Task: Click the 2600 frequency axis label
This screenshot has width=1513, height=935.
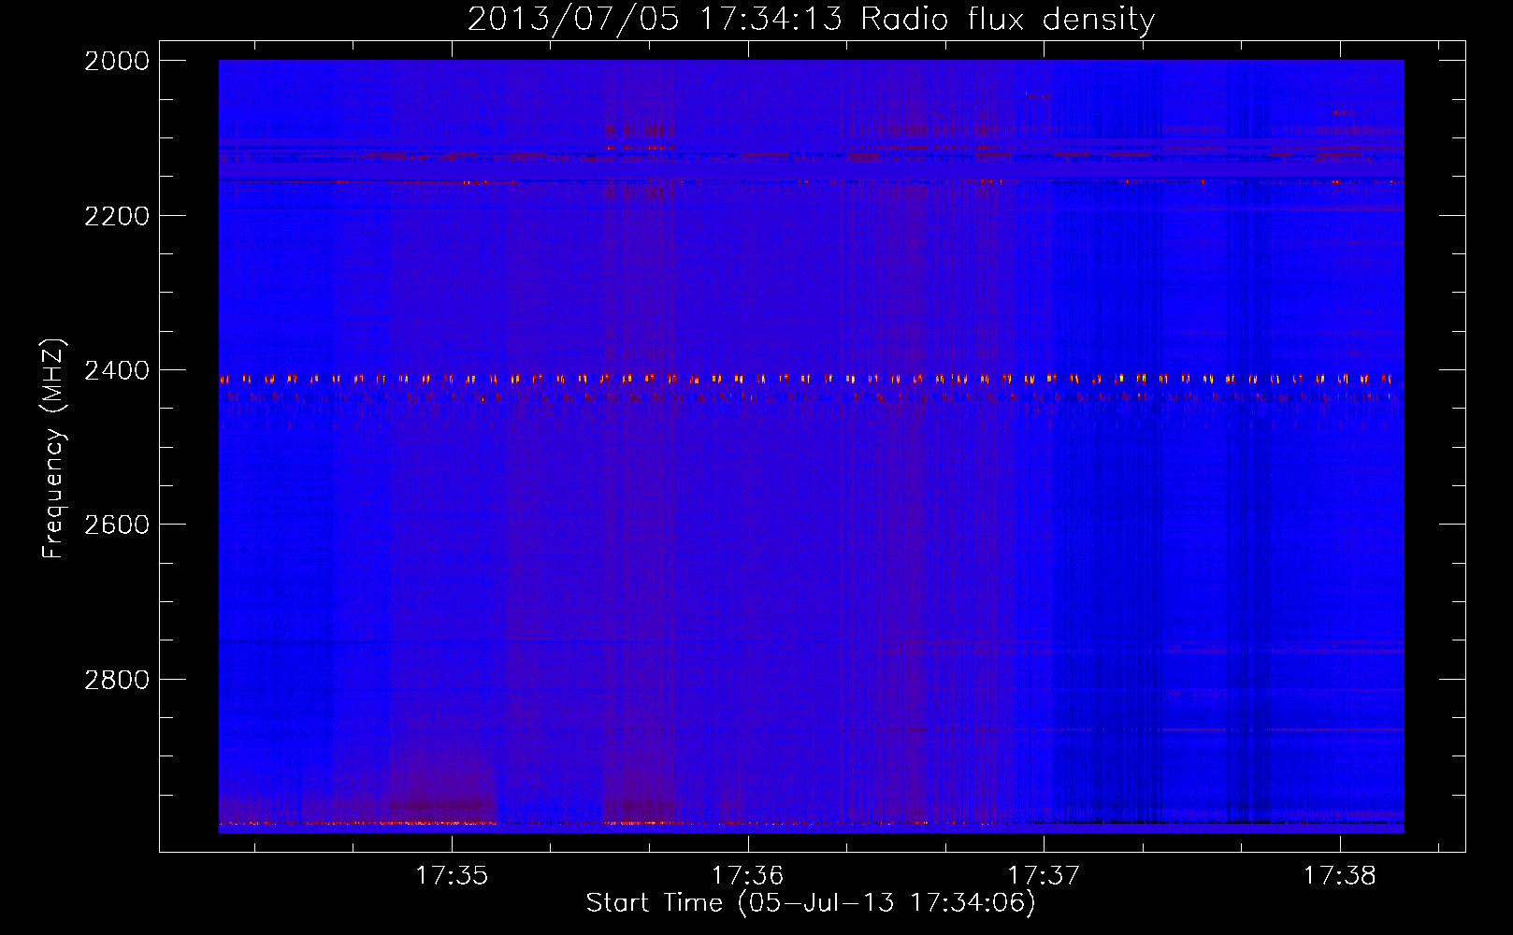Action: [116, 525]
